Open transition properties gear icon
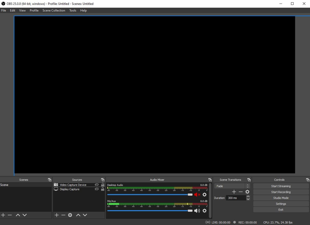 [x=247, y=192]
